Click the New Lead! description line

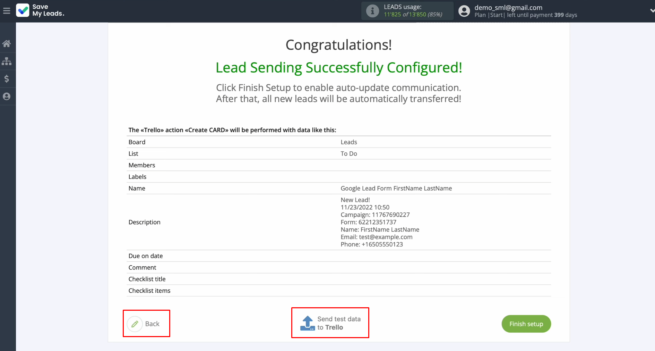pyautogui.click(x=355, y=200)
